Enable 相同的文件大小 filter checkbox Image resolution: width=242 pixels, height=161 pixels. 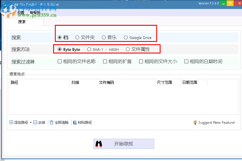click(141, 62)
